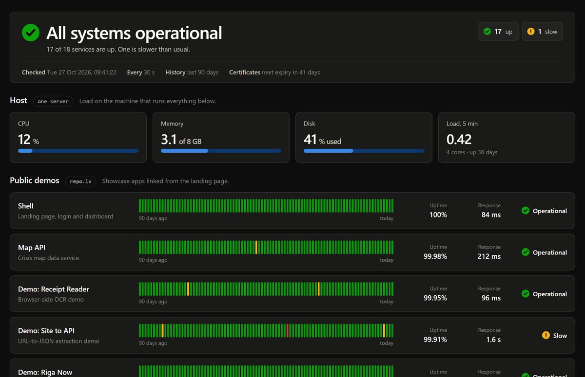Click the Checked Tue 27 Oct 2026 timestamp
Screen dimensions: 585x377
69,72
